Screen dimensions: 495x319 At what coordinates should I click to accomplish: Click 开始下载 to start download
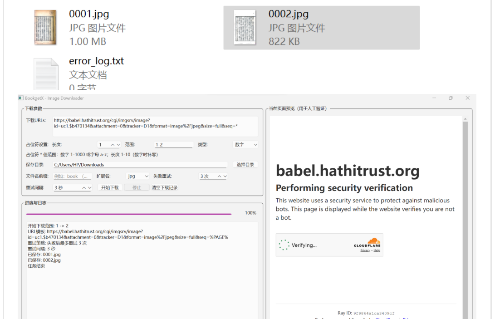[x=110, y=187]
